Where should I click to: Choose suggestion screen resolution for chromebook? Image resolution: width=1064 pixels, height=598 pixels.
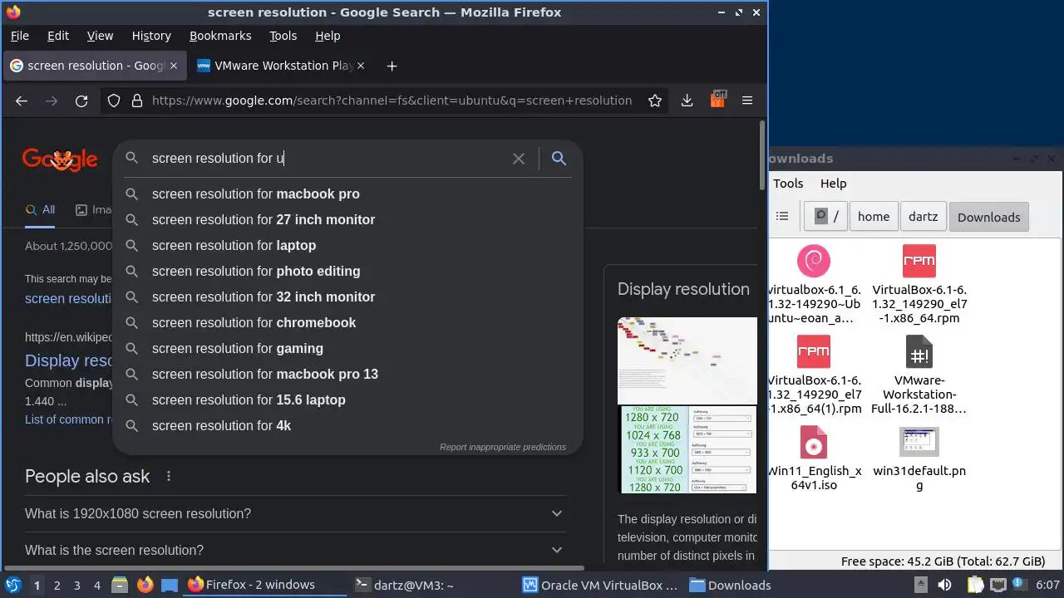click(x=347, y=322)
